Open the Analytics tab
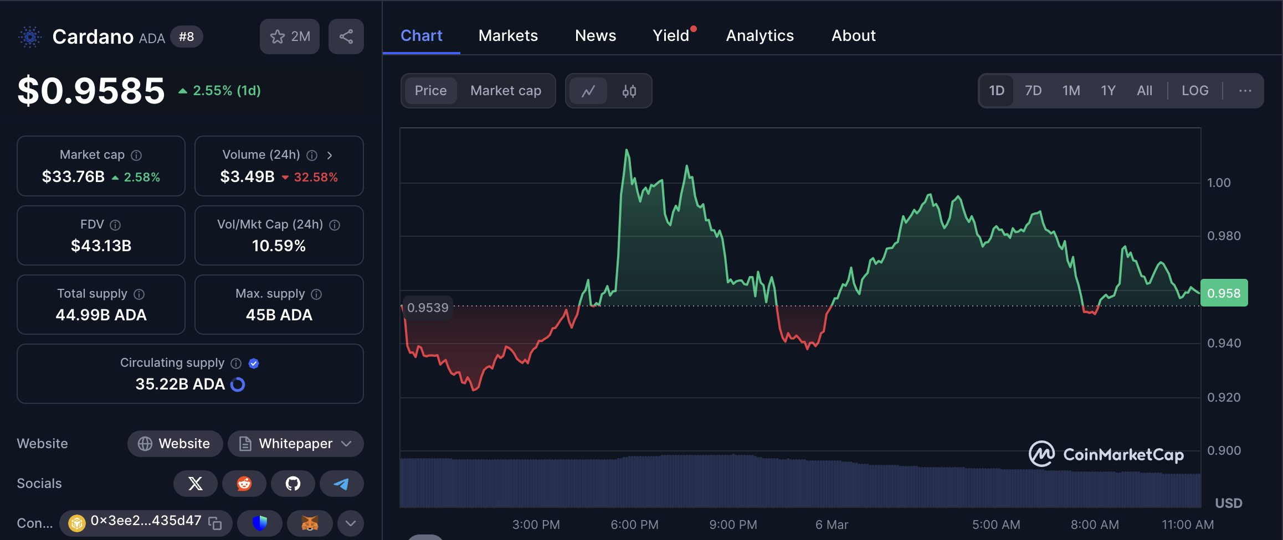 click(760, 35)
